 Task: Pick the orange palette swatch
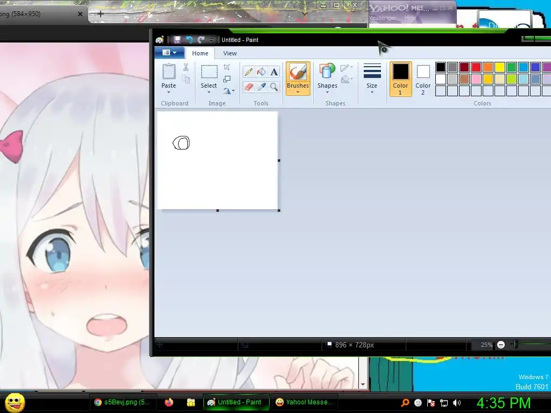coord(488,67)
